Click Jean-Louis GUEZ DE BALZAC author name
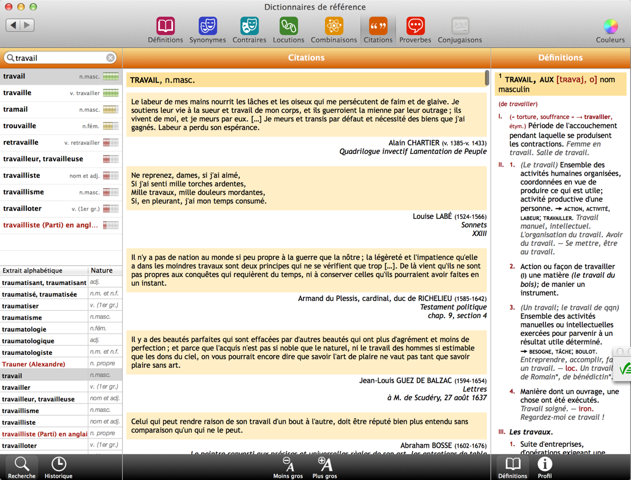 406,381
